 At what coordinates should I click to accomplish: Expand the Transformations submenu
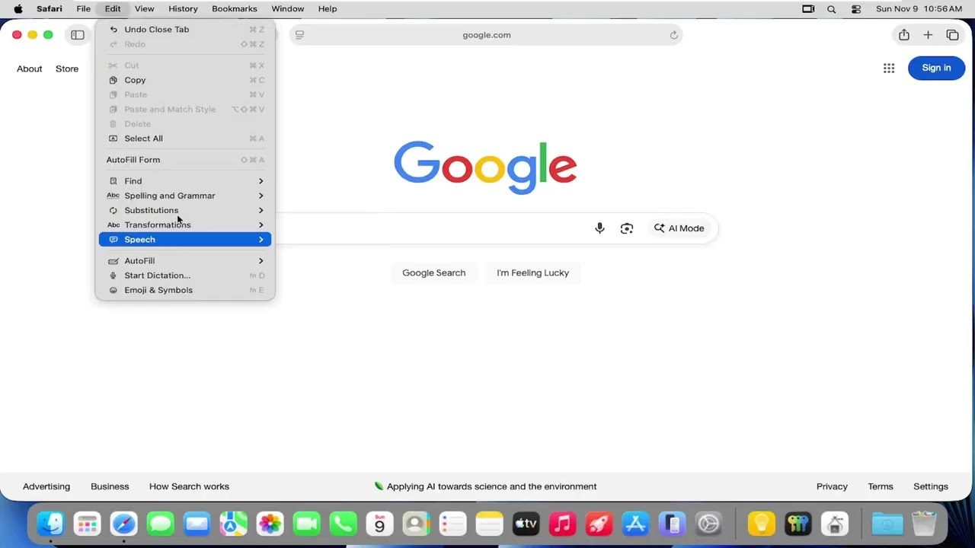tap(185, 225)
